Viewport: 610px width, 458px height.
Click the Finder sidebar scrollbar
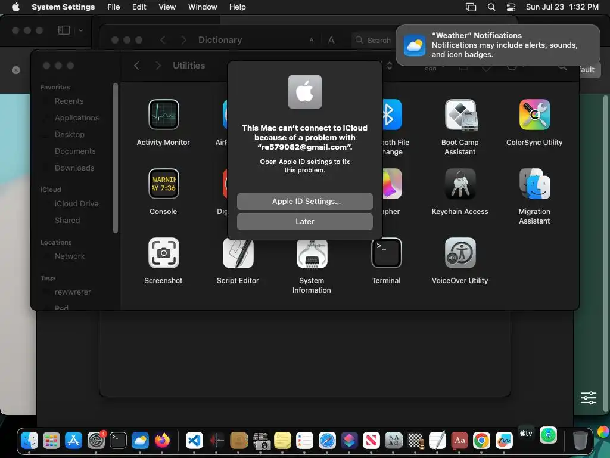115,157
